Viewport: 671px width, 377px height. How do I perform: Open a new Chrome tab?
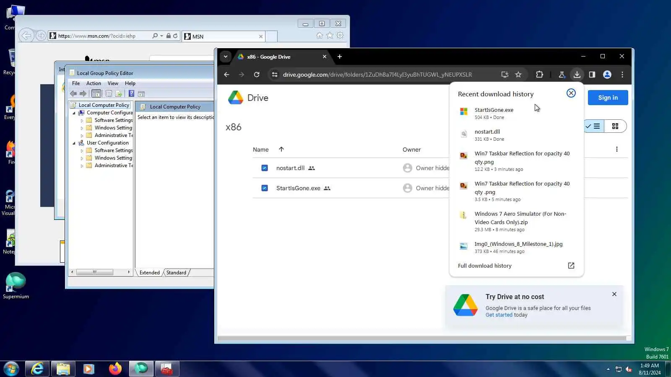click(340, 57)
